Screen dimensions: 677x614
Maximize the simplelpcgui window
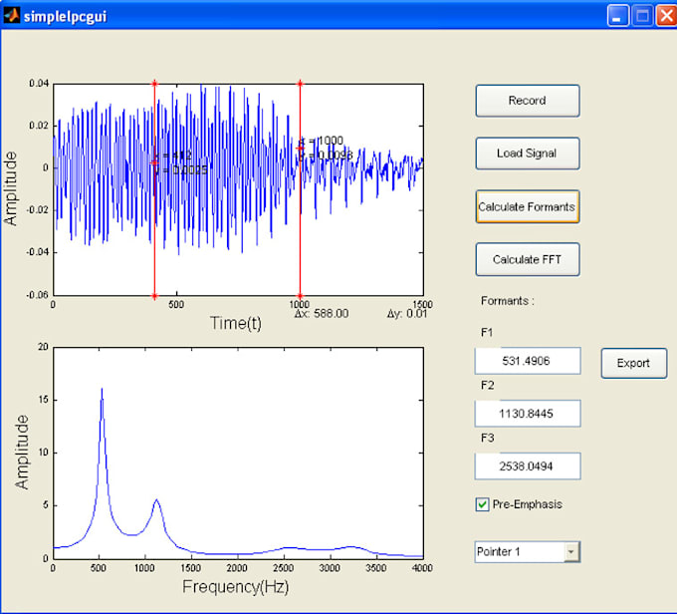click(642, 16)
